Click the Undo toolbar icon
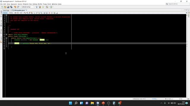Image resolution: width=190 pixels, height=106 pixels. tap(15, 7)
